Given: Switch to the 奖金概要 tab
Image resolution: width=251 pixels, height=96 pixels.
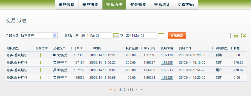Looking at the screenshot, I should [x=138, y=4].
